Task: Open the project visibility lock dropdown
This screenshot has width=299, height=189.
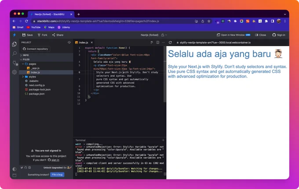Action: [x=164, y=35]
